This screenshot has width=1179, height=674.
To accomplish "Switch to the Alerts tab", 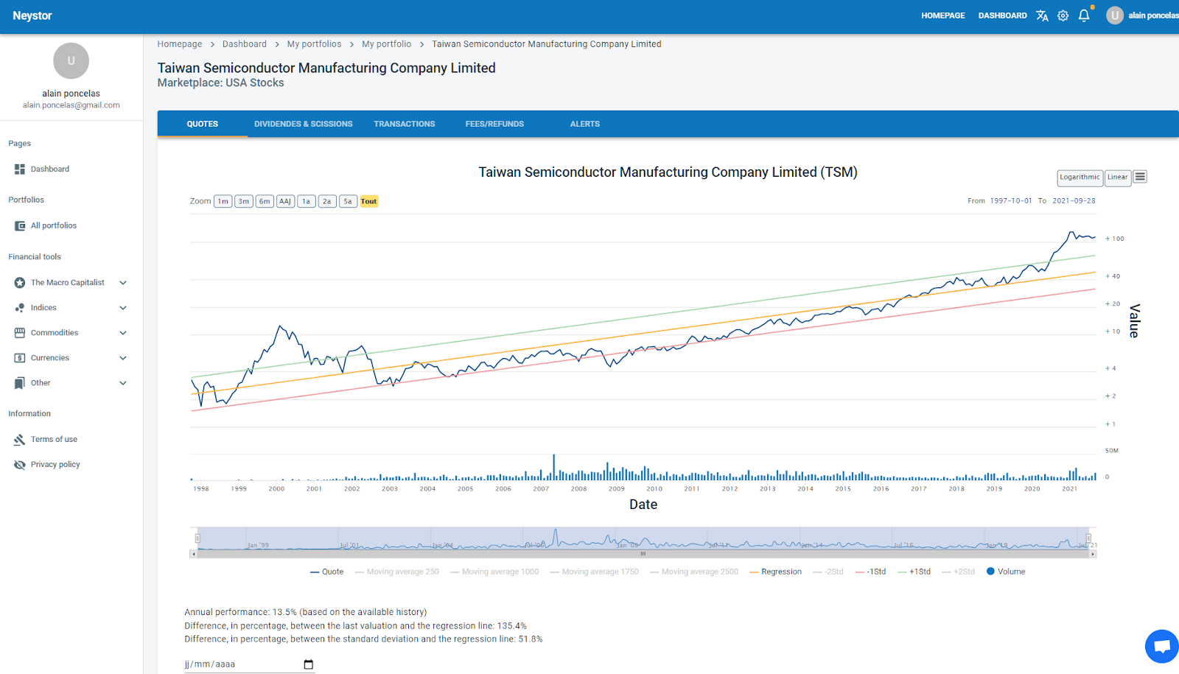I will tap(584, 124).
